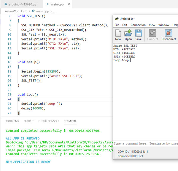This screenshot has height=171, width=178.
Task: Click the breadcrumb ellipsis symbol entry
Action: pos(54,11)
